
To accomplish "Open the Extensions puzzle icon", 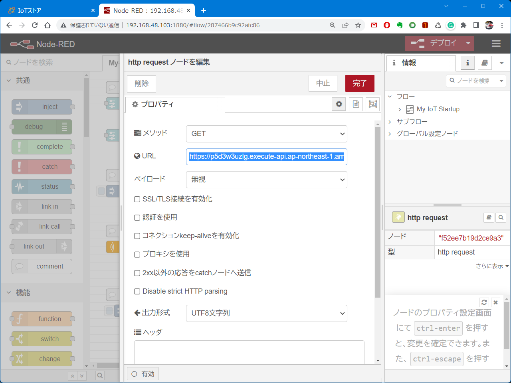I will 463,25.
